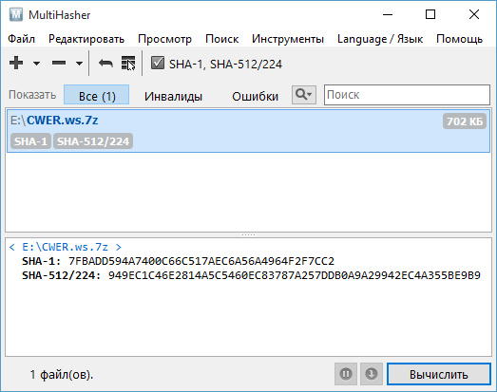The width and height of the screenshot is (497, 392).
Task: Expand the dropdown arrow beside the minus icon
Action: click(x=79, y=64)
